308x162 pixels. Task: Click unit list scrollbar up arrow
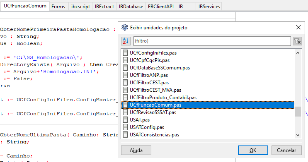298,53
